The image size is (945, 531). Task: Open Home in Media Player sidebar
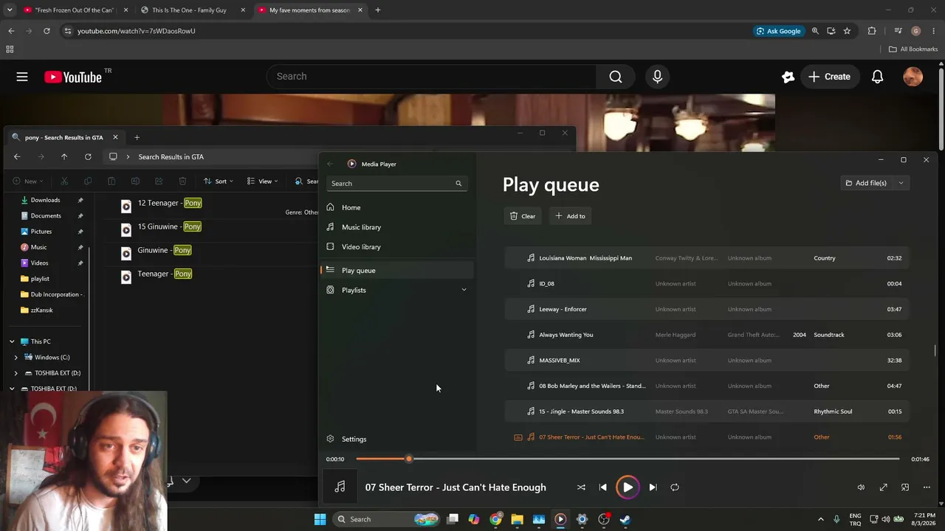point(397,207)
